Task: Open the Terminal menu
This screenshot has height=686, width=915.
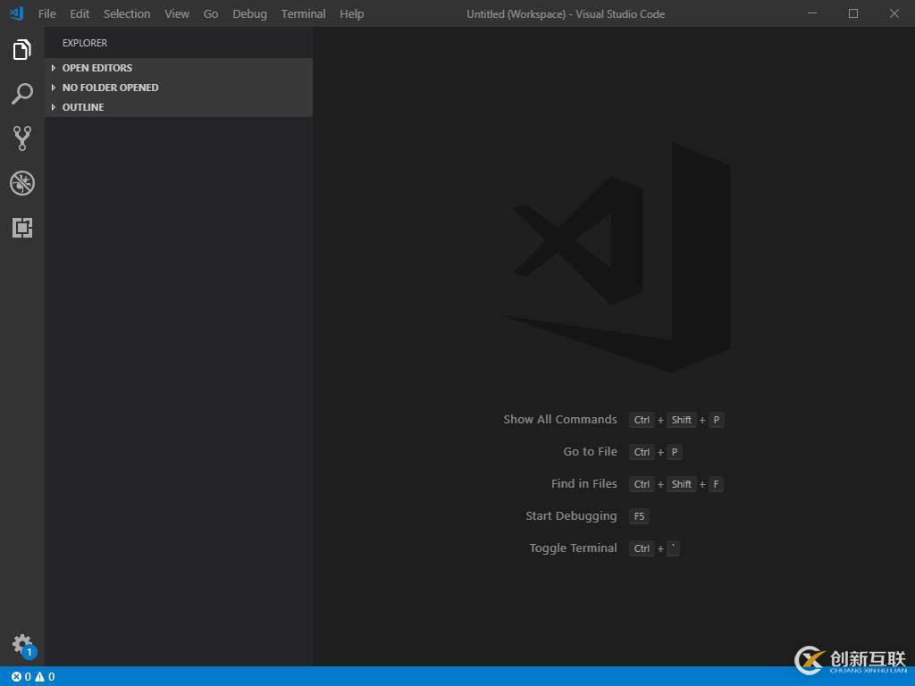Action: click(303, 13)
